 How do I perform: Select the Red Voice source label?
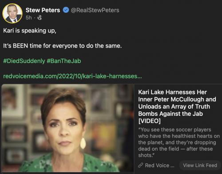[160, 165]
